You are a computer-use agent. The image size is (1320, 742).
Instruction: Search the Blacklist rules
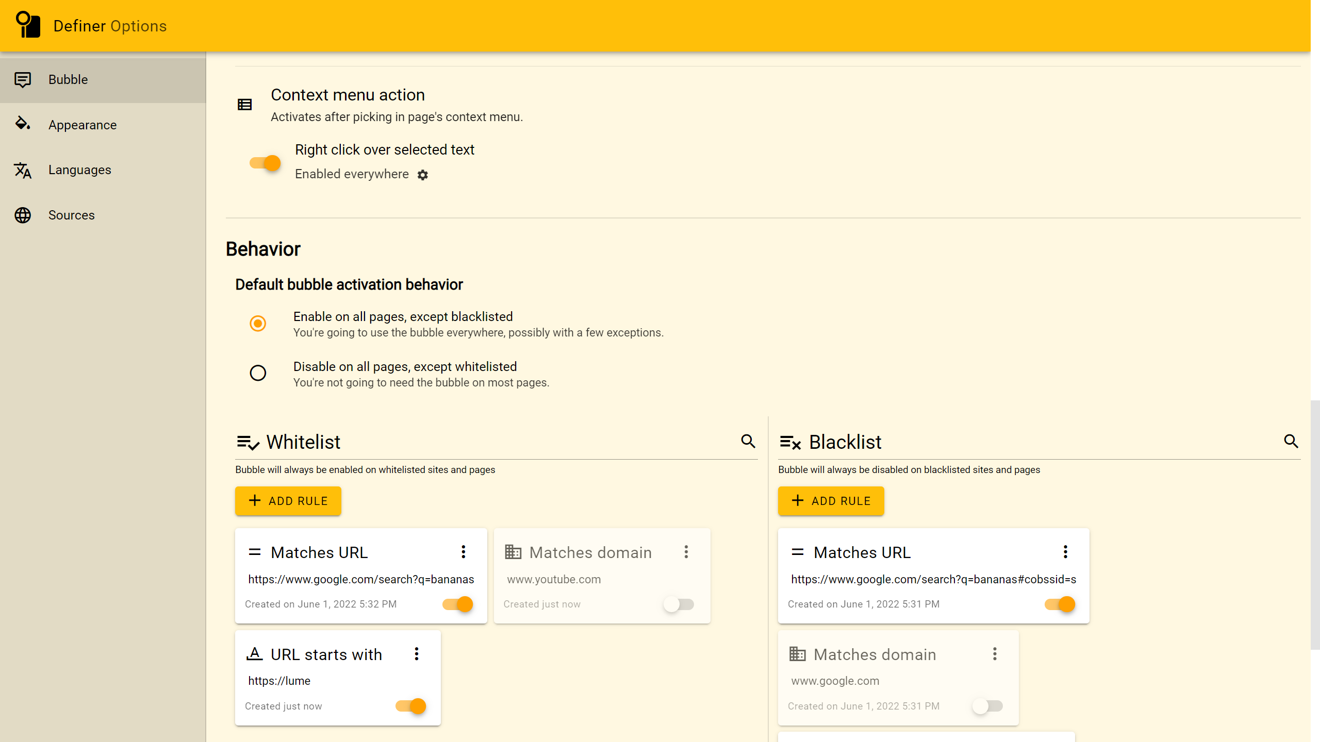[x=1291, y=441]
